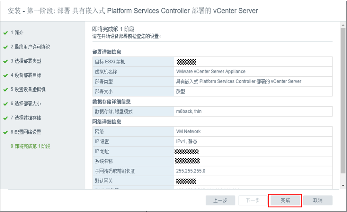Click the 部署详细信息 section heading
The image size is (347, 212).
point(107,52)
